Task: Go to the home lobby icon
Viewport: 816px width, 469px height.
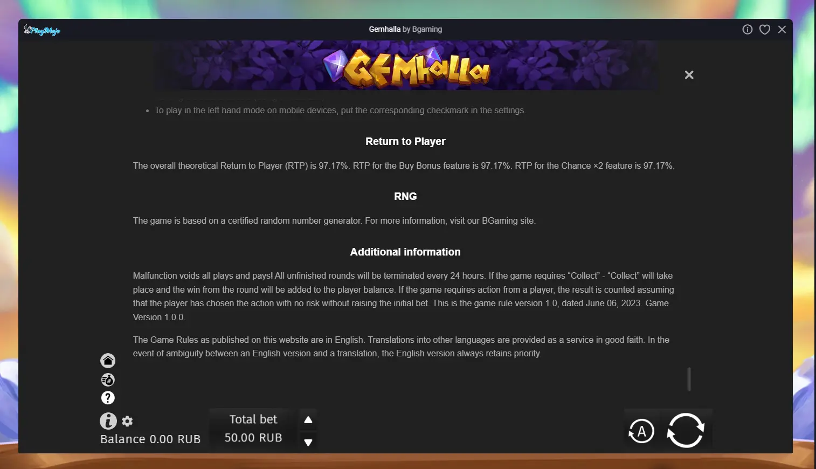Action: [x=108, y=361]
